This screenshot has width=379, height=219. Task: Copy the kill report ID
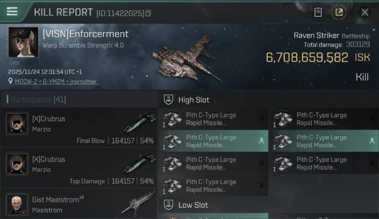pos(148,13)
